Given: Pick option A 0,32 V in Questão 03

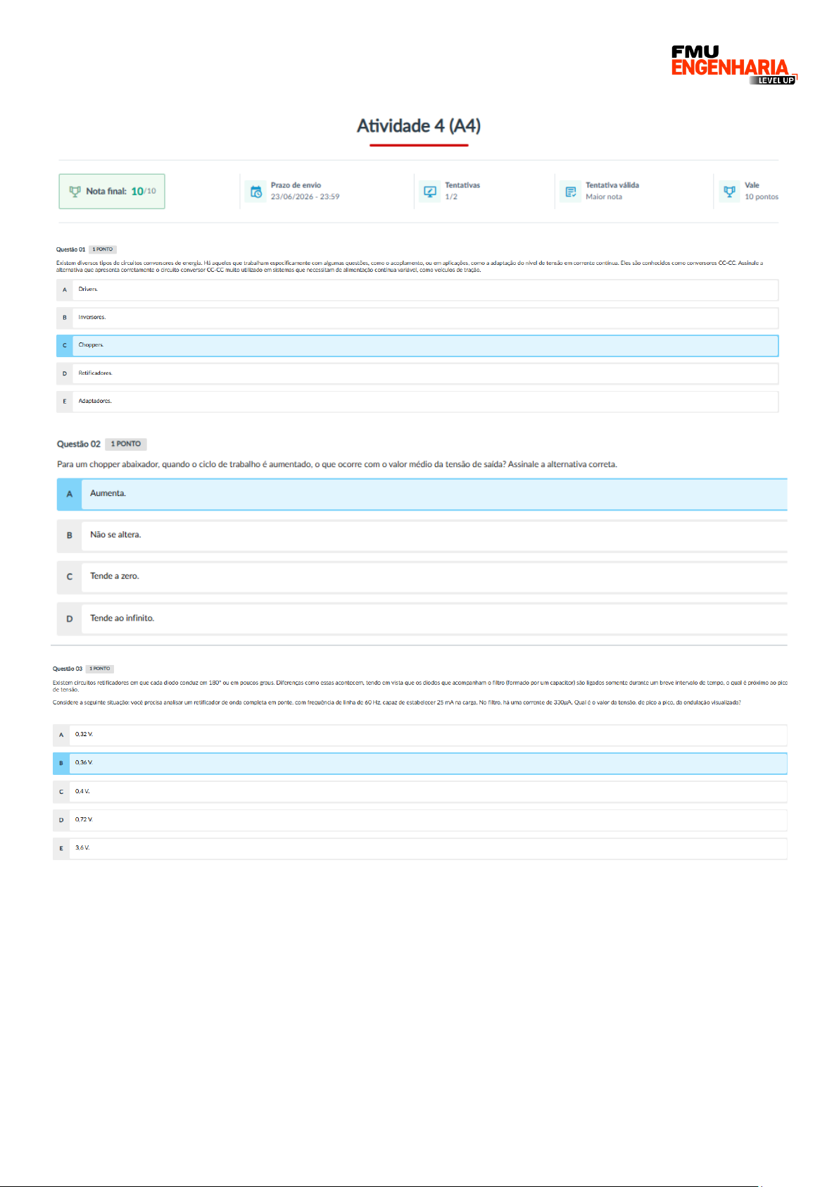Looking at the screenshot, I should pos(420,735).
